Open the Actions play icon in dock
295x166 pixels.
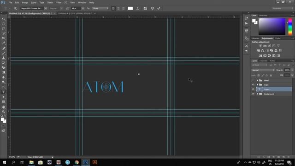coord(247,24)
